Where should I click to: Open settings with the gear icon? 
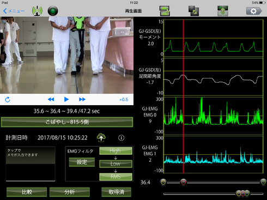tap(254, 11)
